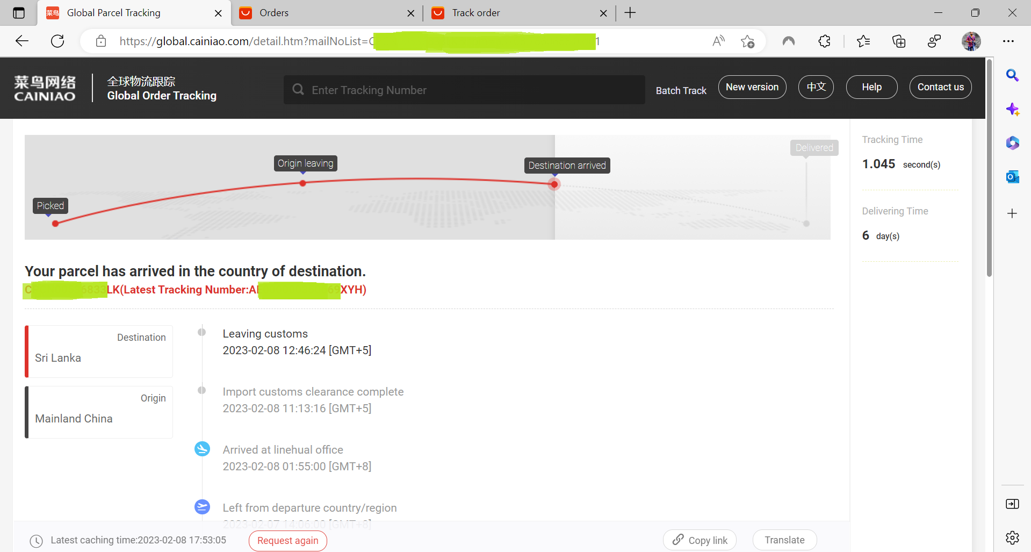Add page to favorites star icon

[x=747, y=41]
